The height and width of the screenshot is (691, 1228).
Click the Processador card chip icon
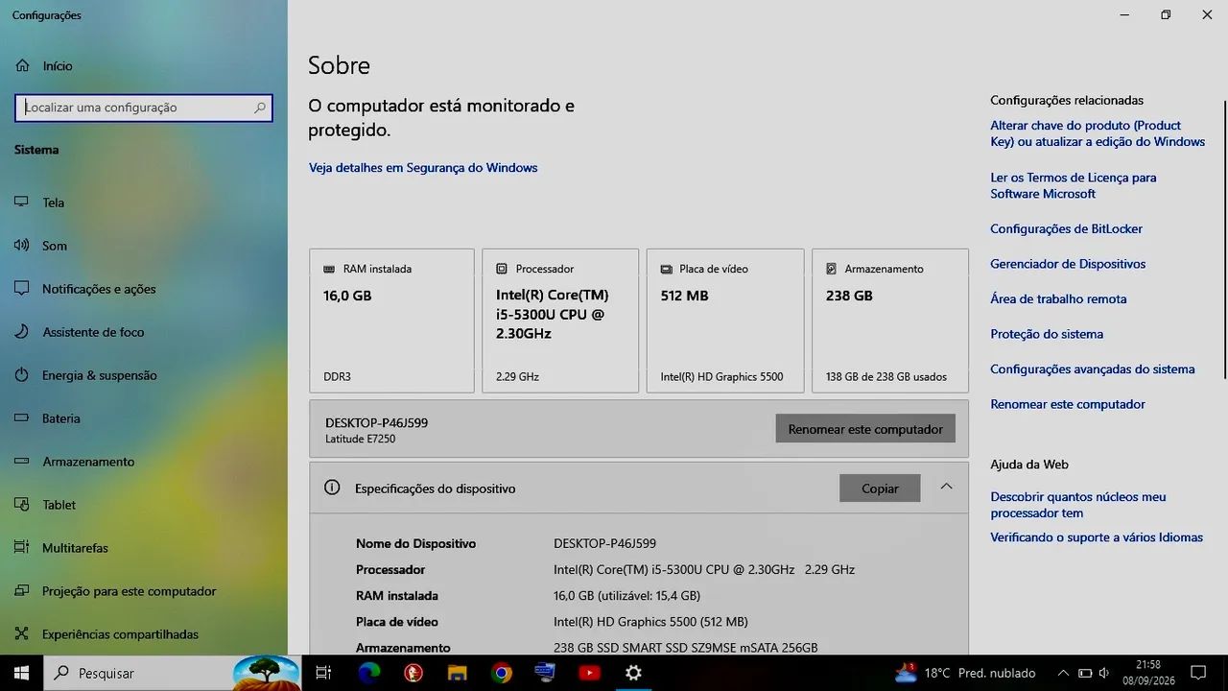502,269
